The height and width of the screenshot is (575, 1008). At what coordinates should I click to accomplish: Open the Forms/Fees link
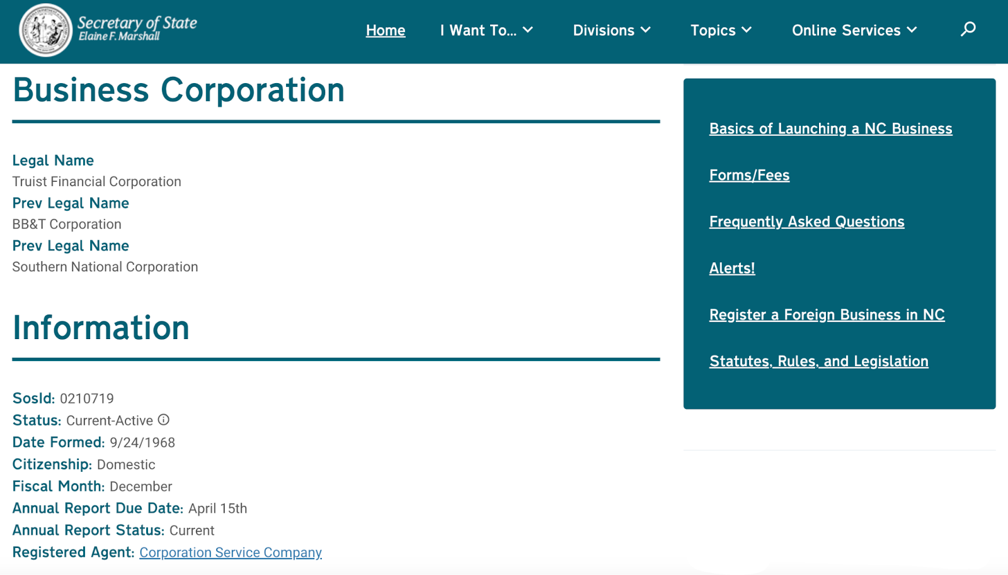coord(749,175)
